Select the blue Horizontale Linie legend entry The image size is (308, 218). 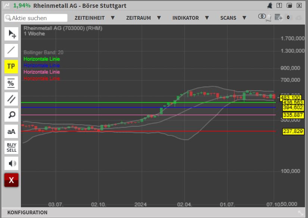click(x=42, y=65)
